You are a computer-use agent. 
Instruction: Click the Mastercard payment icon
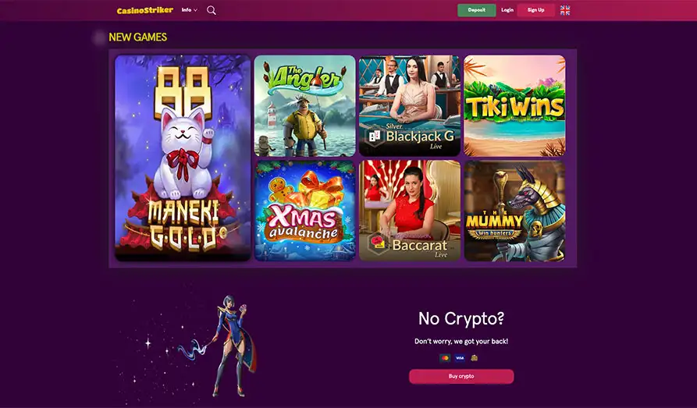click(445, 358)
